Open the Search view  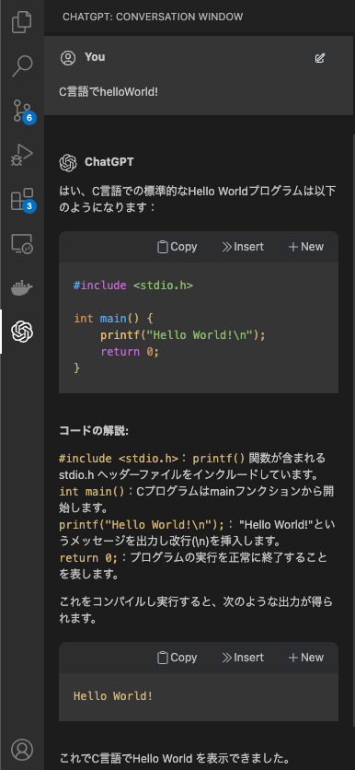21,65
